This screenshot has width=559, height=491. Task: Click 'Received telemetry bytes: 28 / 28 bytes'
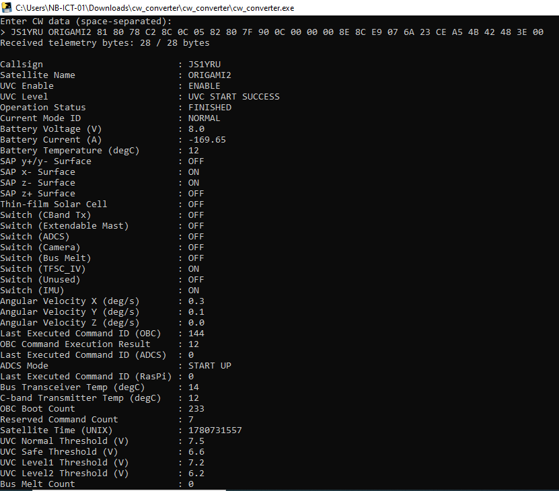[105, 43]
